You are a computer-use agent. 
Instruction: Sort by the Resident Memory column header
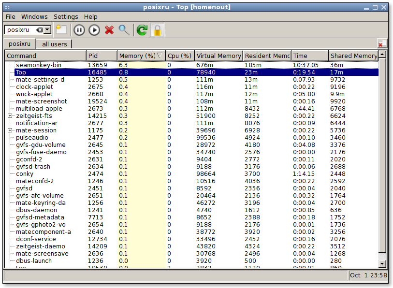coord(267,56)
